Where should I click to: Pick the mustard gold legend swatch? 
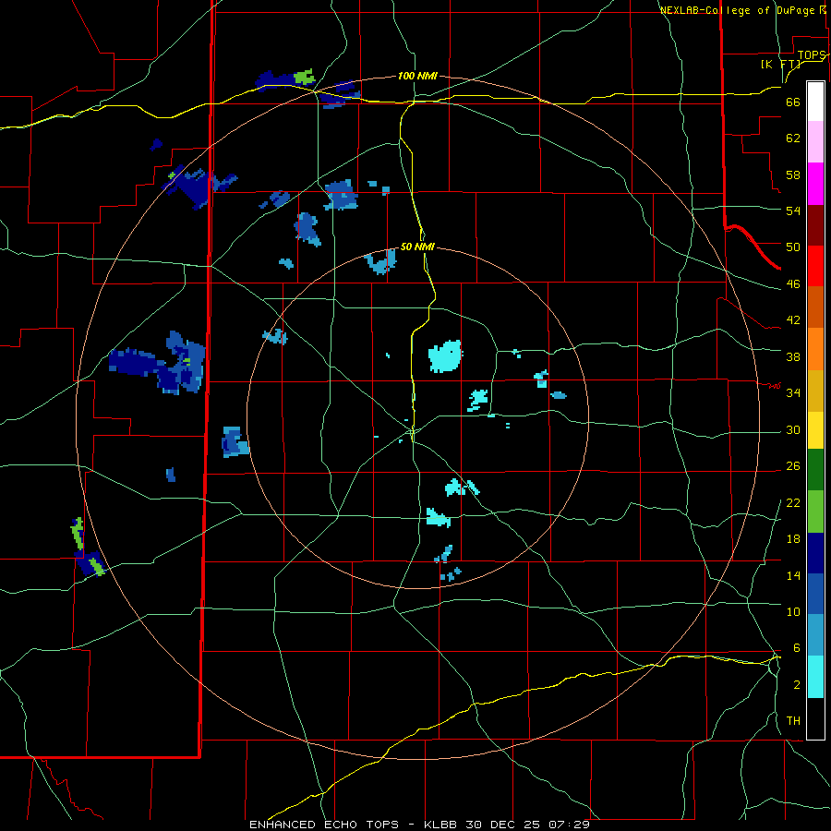[815, 391]
